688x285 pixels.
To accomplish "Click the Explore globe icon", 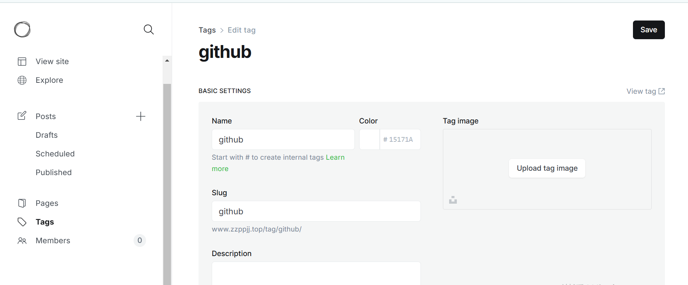I will [22, 80].
